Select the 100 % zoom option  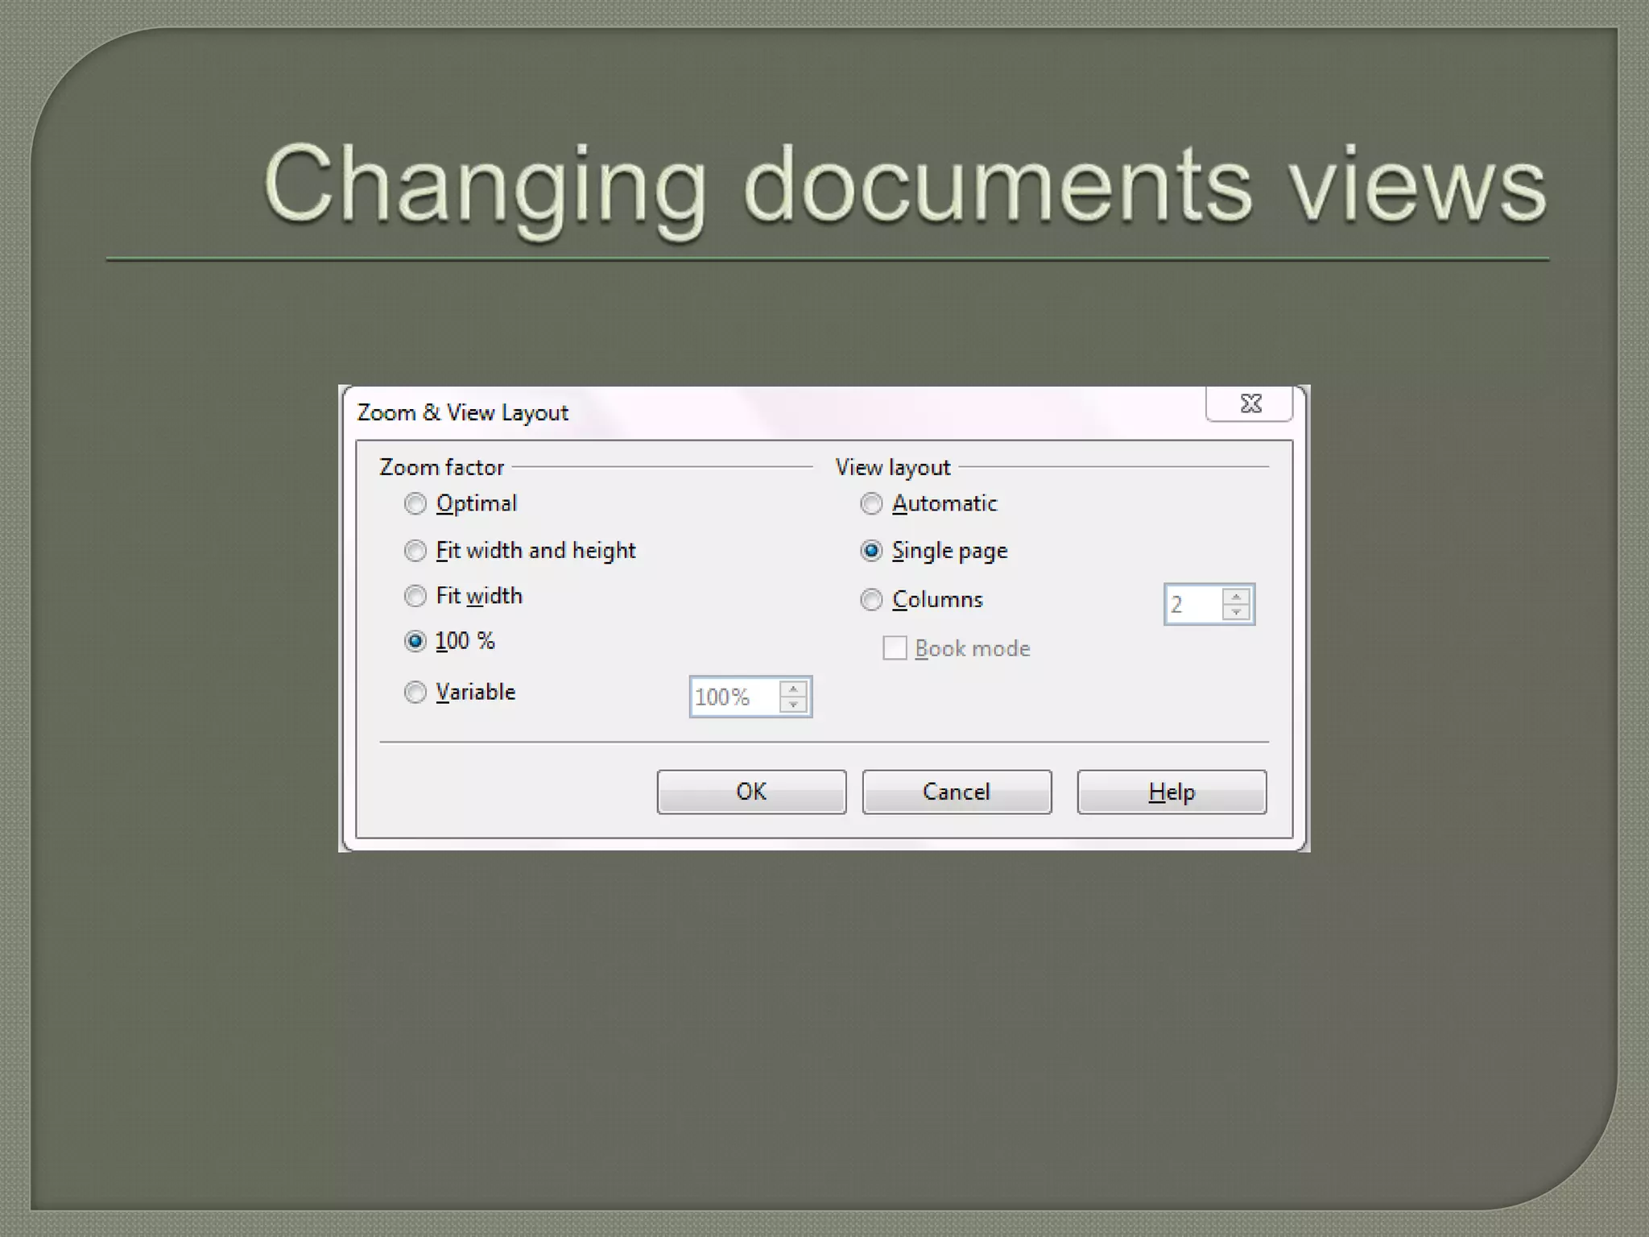pos(415,641)
